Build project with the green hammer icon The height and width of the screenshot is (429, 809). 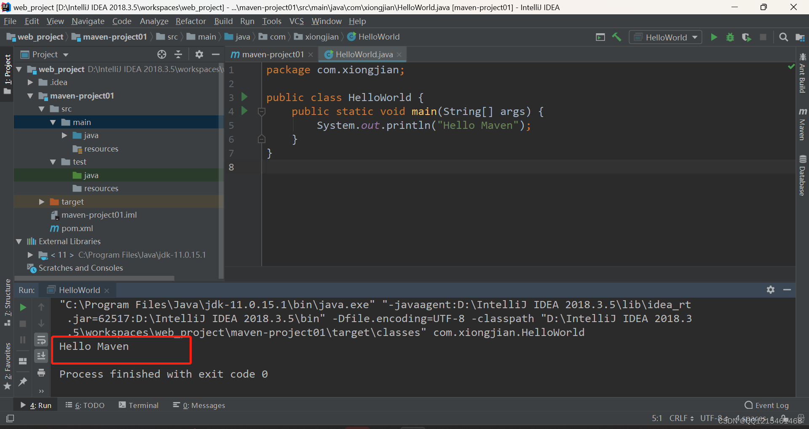[616, 37]
